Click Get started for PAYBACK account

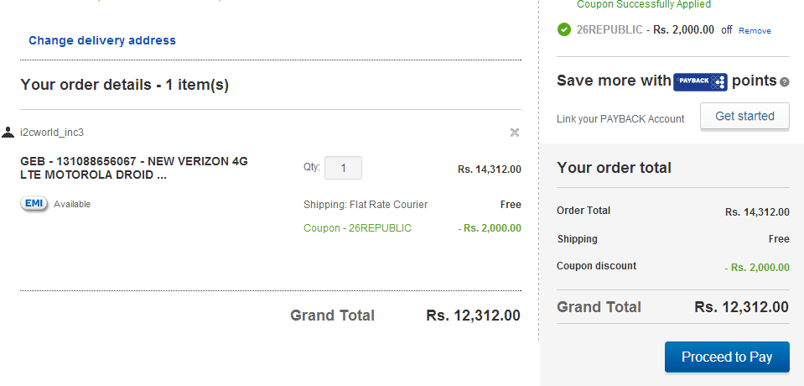(x=744, y=116)
